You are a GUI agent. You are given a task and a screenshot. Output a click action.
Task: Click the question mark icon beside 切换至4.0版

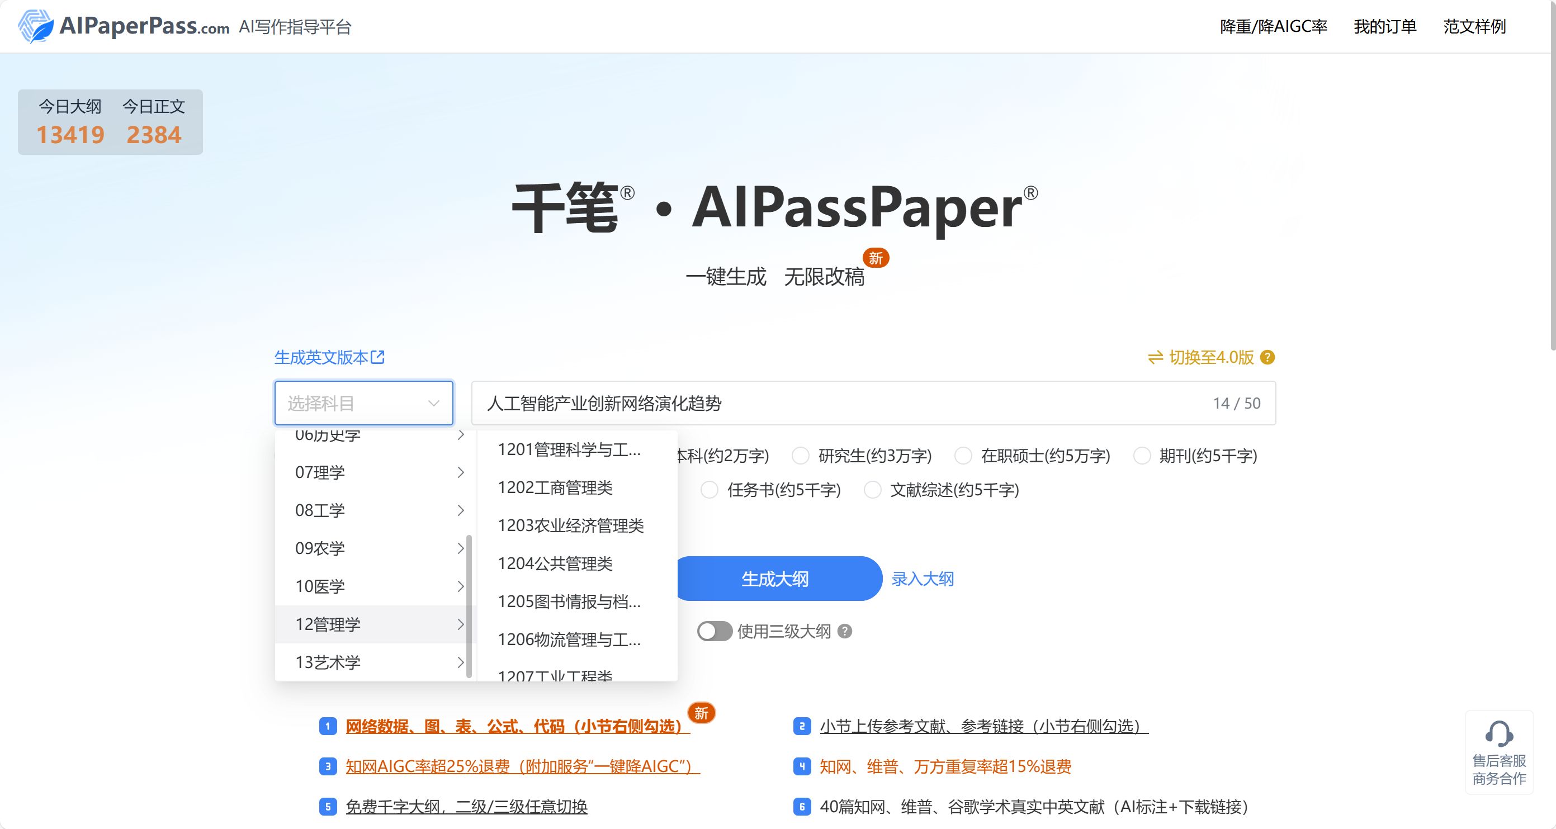click(x=1268, y=357)
